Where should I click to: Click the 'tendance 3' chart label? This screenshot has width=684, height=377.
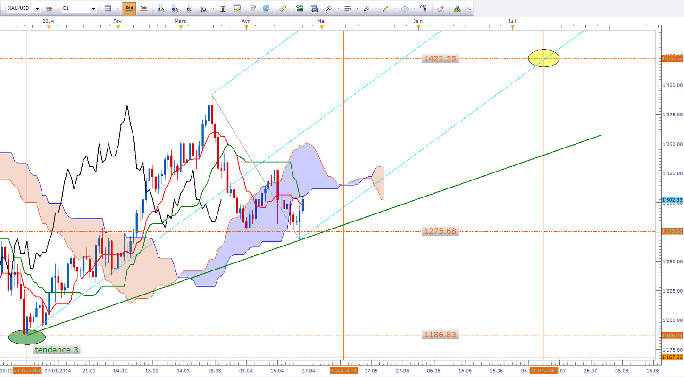[57, 350]
